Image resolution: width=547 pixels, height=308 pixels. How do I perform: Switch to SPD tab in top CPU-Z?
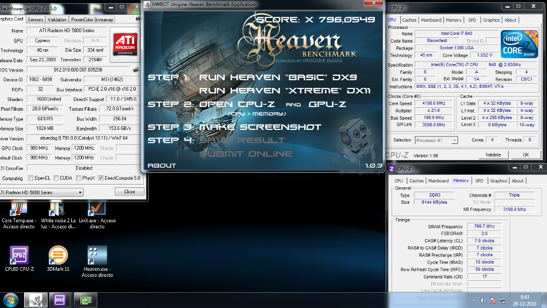tap(472, 20)
